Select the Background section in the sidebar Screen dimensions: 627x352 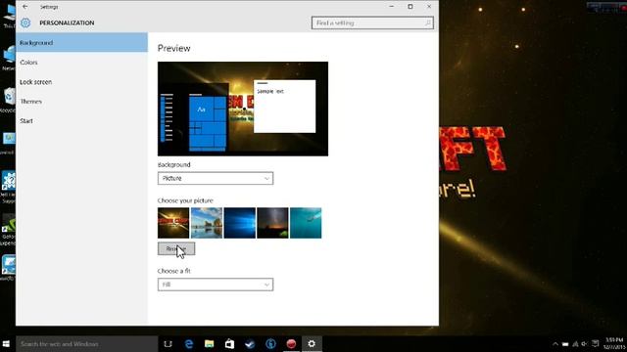point(81,43)
